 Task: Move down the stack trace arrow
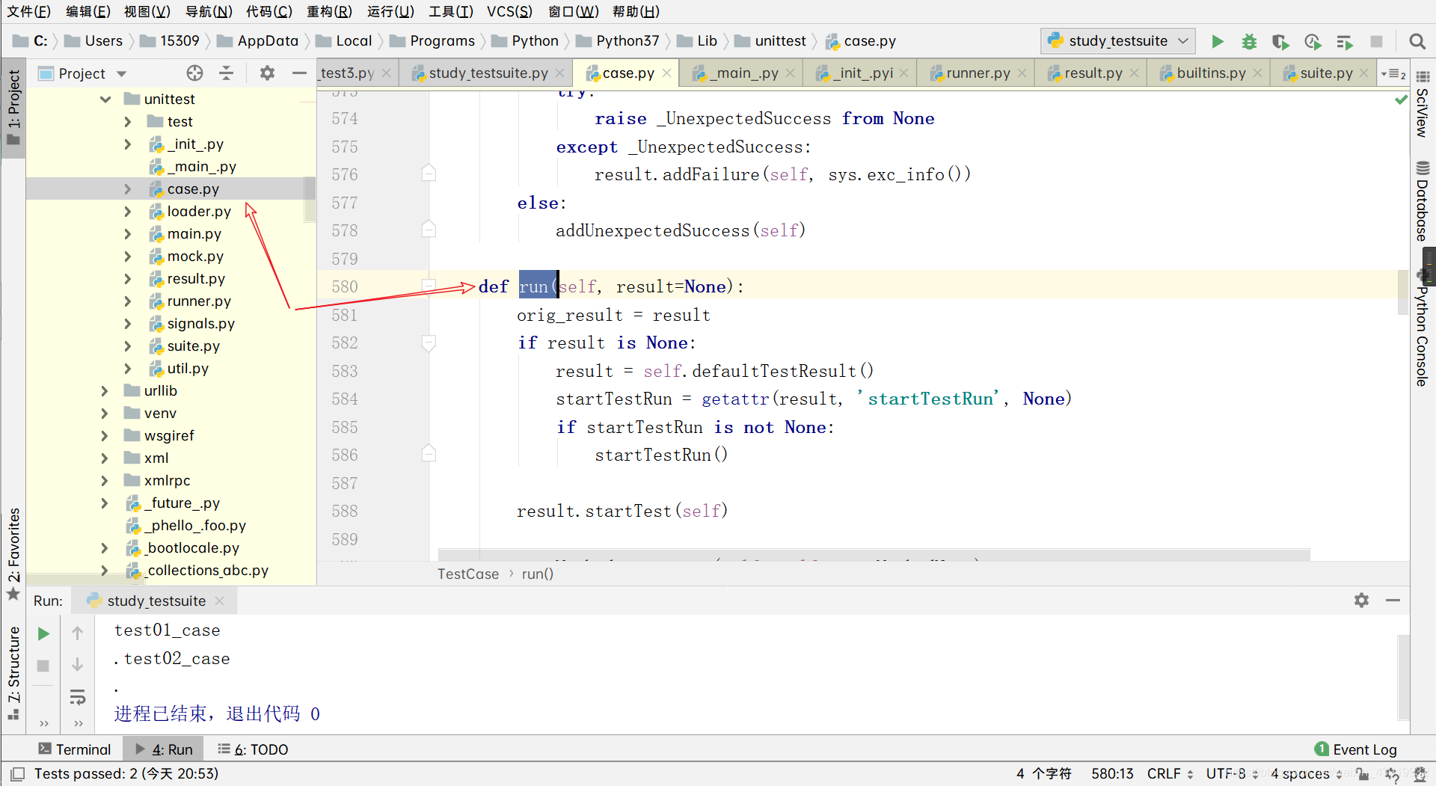pyautogui.click(x=77, y=665)
